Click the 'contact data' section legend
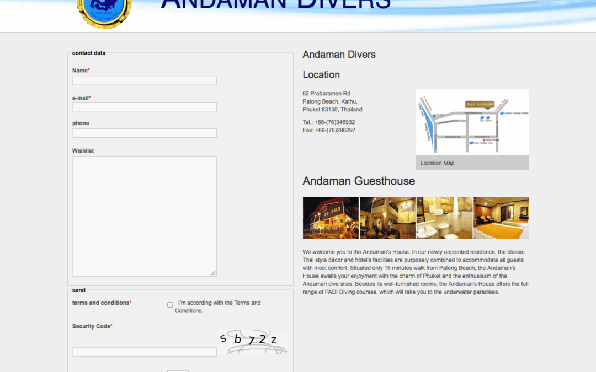This screenshot has height=372, width=596. 89,53
